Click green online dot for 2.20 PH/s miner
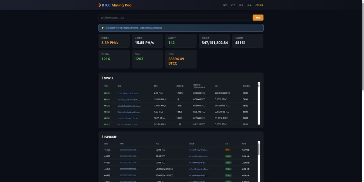 pos(105,93)
